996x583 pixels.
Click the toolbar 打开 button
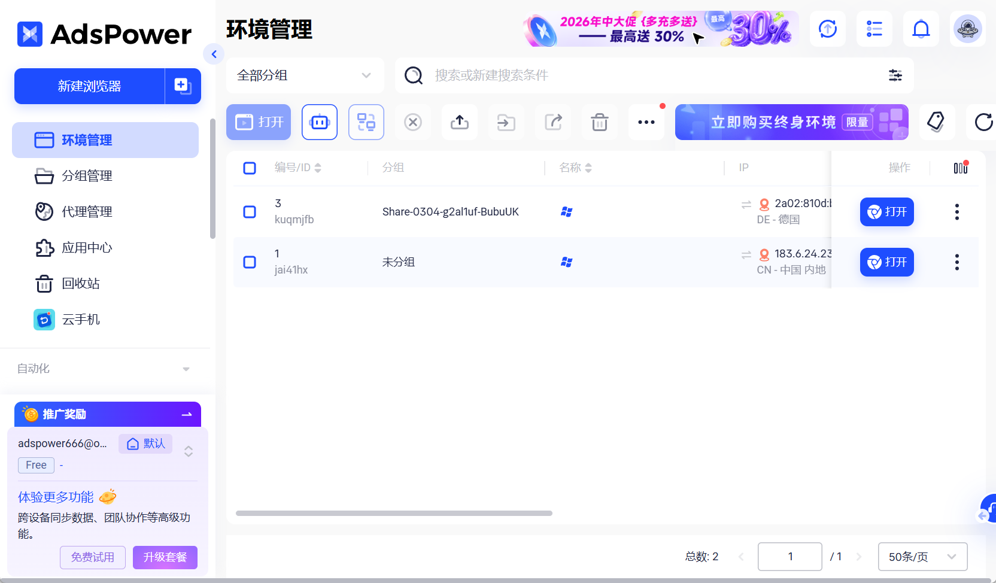click(259, 122)
